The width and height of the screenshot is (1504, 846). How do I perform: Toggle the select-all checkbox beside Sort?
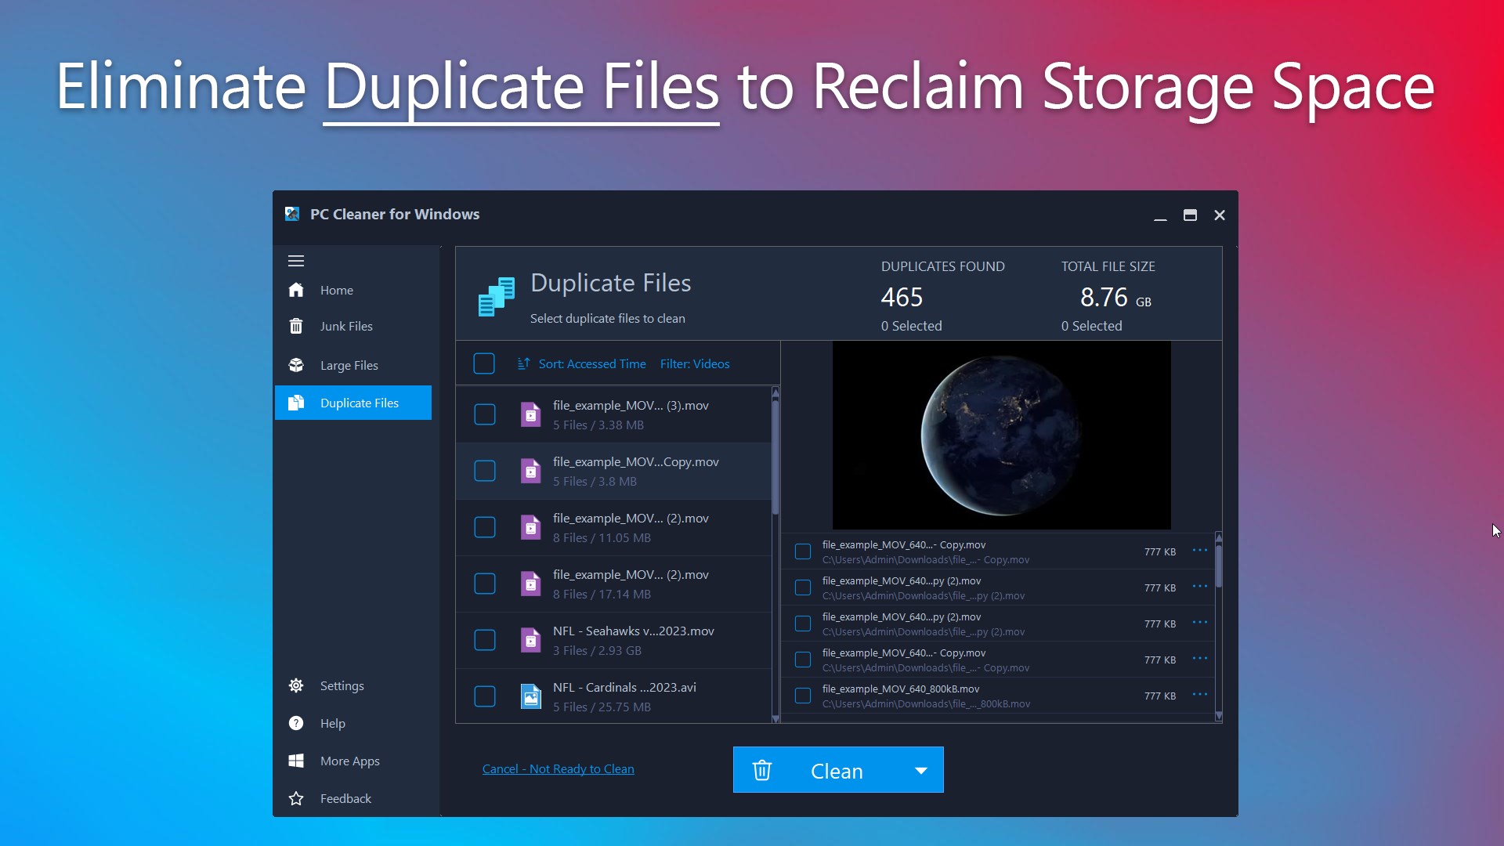pyautogui.click(x=484, y=364)
